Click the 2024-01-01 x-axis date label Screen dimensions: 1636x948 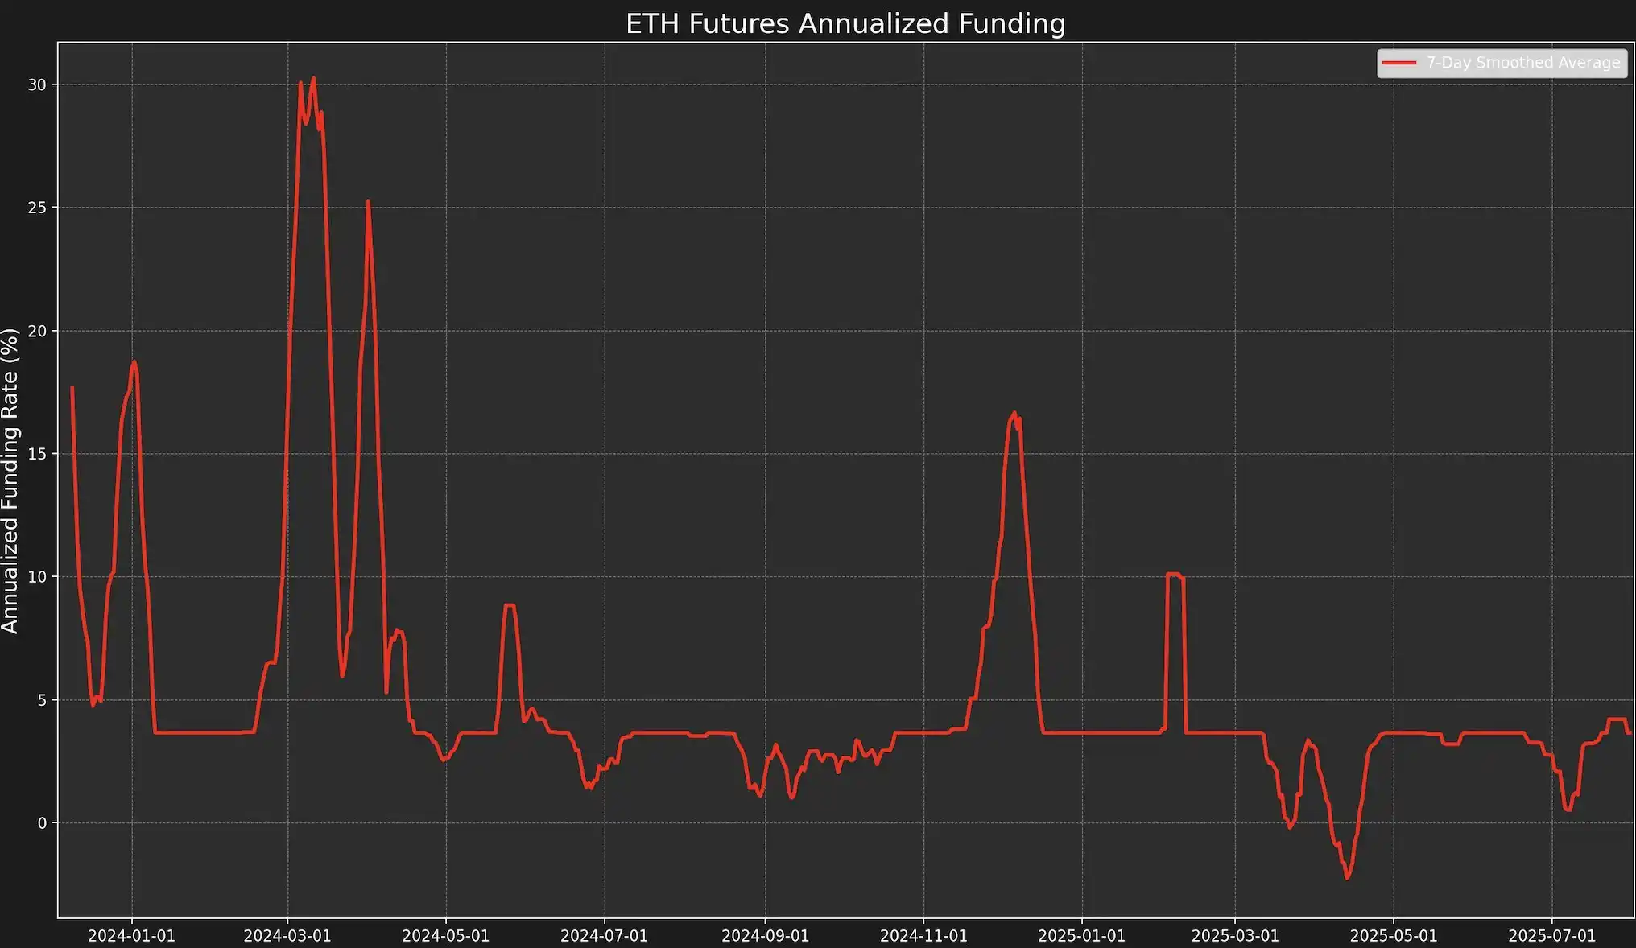(x=131, y=936)
